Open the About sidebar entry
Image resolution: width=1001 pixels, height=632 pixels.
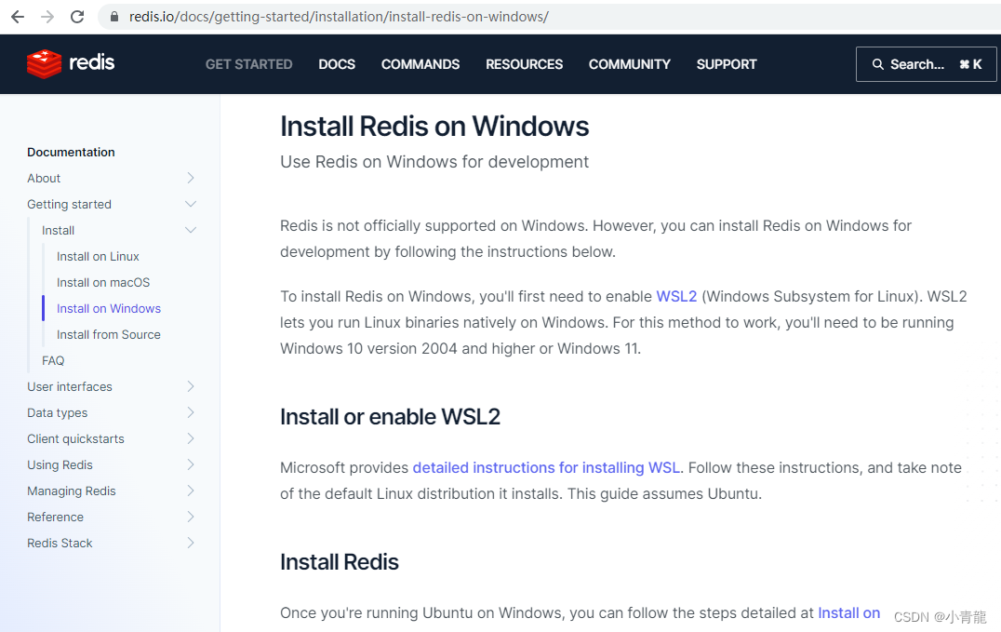(x=44, y=179)
